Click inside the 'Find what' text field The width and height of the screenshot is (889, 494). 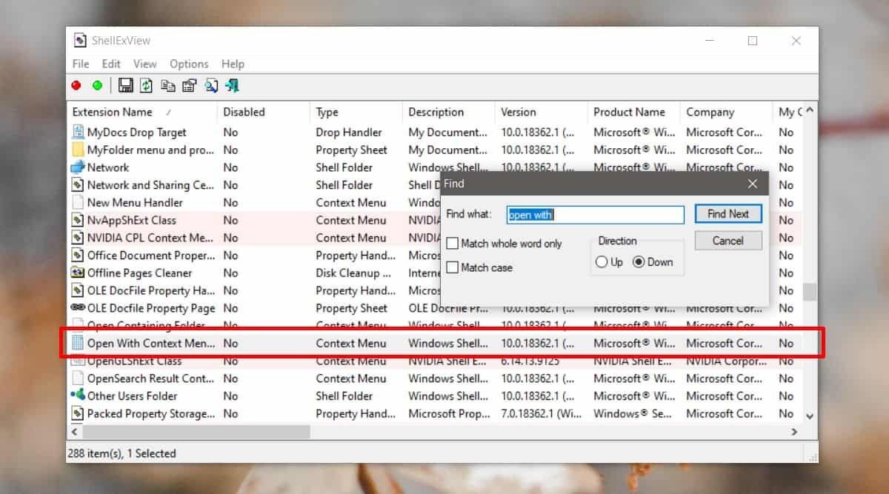595,215
